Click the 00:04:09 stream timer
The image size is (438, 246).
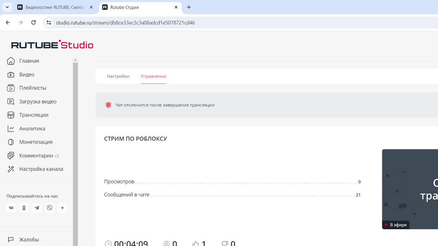(131, 244)
